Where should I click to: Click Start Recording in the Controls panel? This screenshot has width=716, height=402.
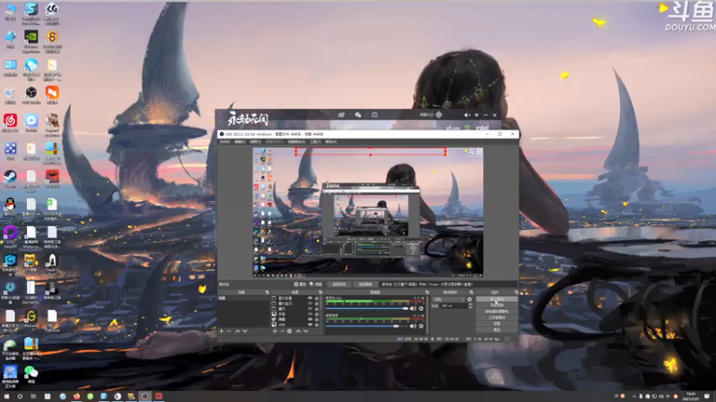tap(497, 306)
